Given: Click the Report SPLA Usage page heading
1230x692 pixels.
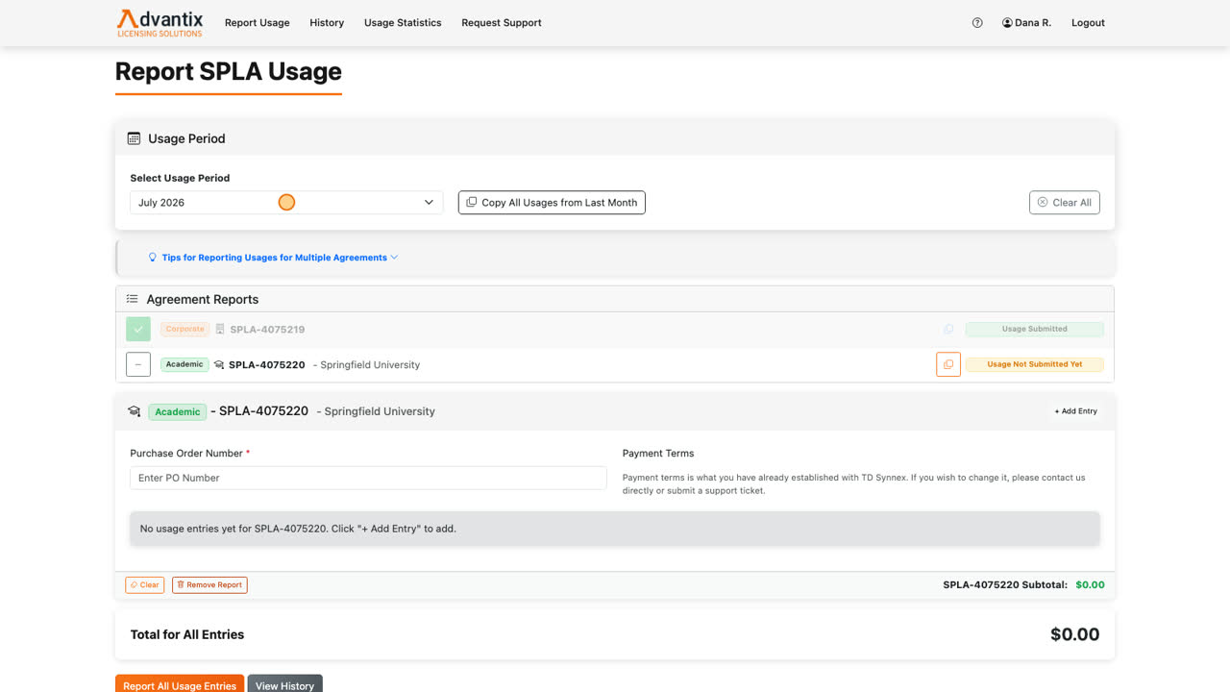Looking at the screenshot, I should pyautogui.click(x=229, y=72).
